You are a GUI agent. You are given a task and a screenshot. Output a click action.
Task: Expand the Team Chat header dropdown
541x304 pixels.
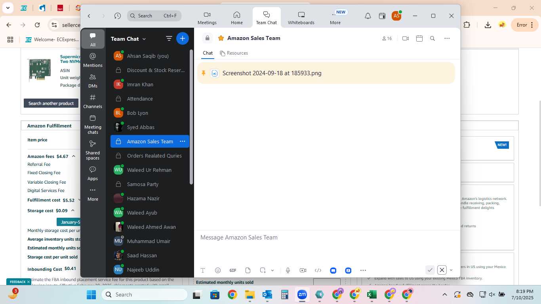[144, 39]
